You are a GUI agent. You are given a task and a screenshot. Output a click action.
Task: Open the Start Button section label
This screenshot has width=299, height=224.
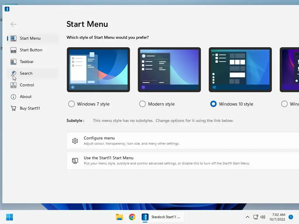(31, 50)
